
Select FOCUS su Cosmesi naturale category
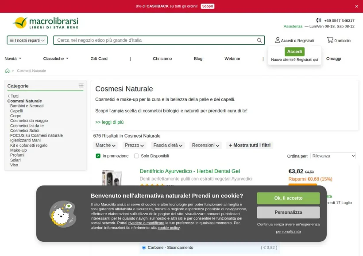pyautogui.click(x=36, y=135)
